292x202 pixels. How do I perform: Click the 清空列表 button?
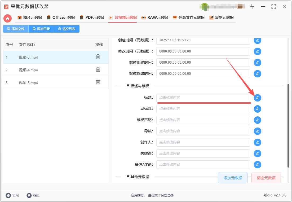(67, 29)
